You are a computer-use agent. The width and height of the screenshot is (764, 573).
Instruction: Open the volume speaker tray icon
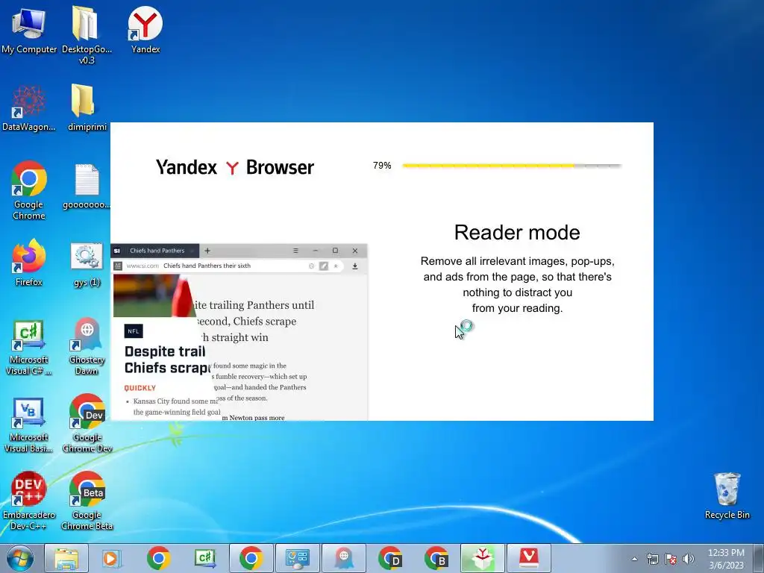click(689, 559)
